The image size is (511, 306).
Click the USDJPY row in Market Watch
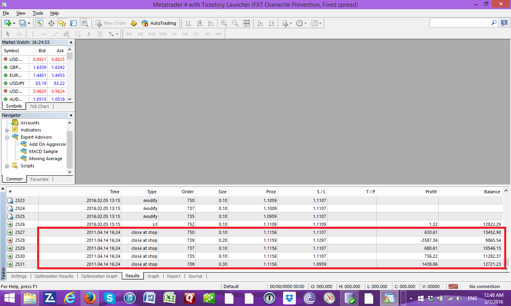click(34, 83)
